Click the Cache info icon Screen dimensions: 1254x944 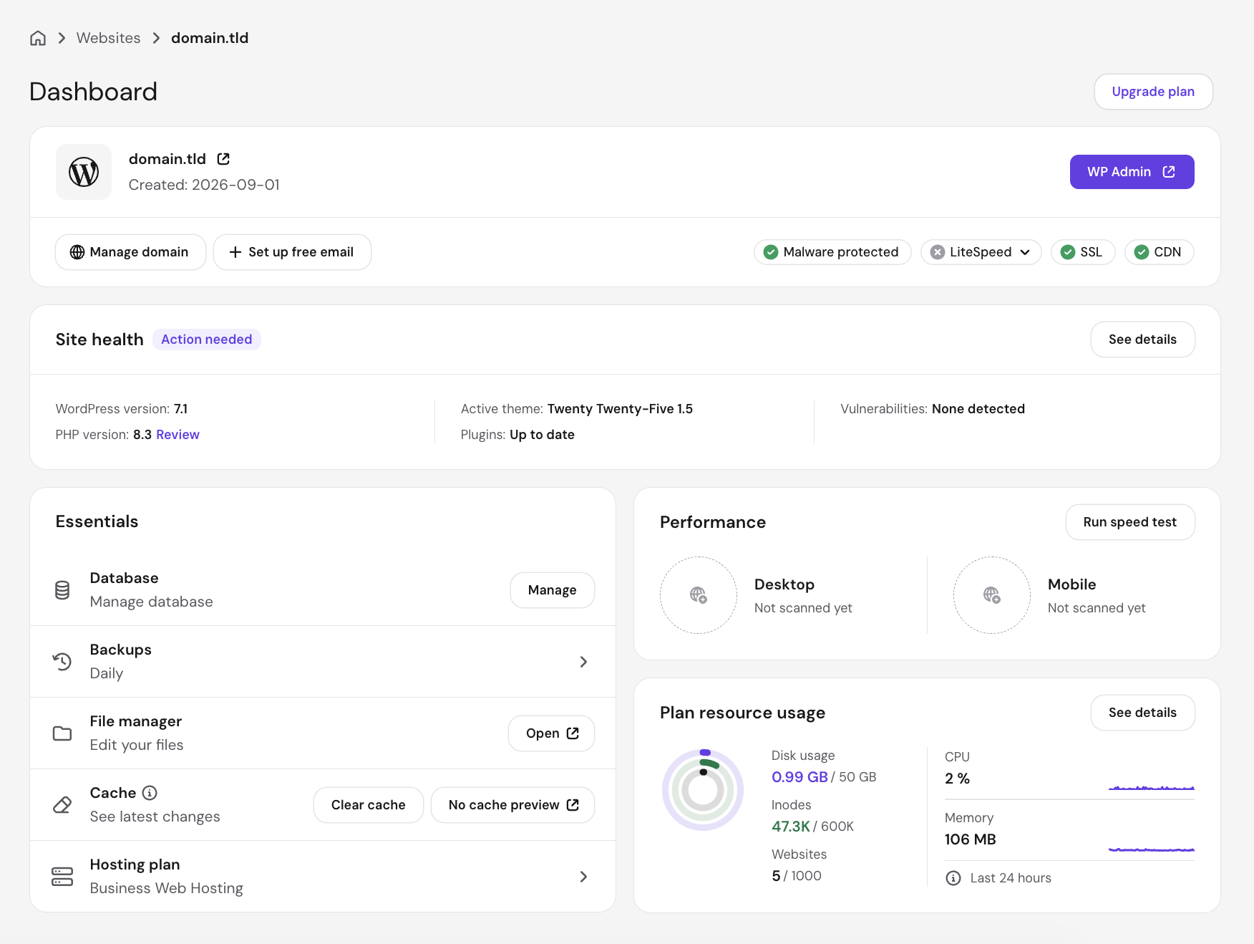(x=150, y=793)
